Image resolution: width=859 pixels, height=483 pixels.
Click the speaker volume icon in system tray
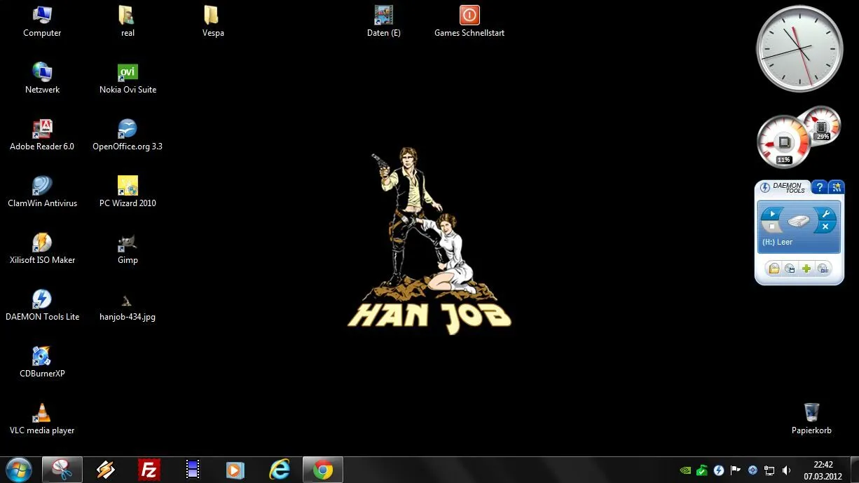[x=786, y=470]
